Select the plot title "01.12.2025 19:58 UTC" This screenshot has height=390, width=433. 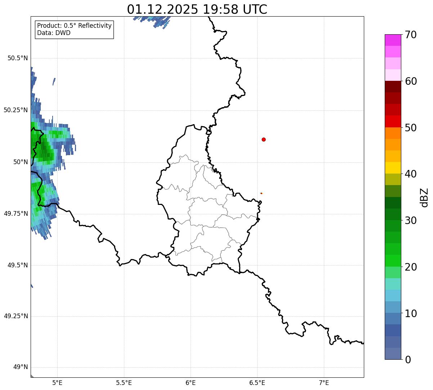click(x=197, y=9)
